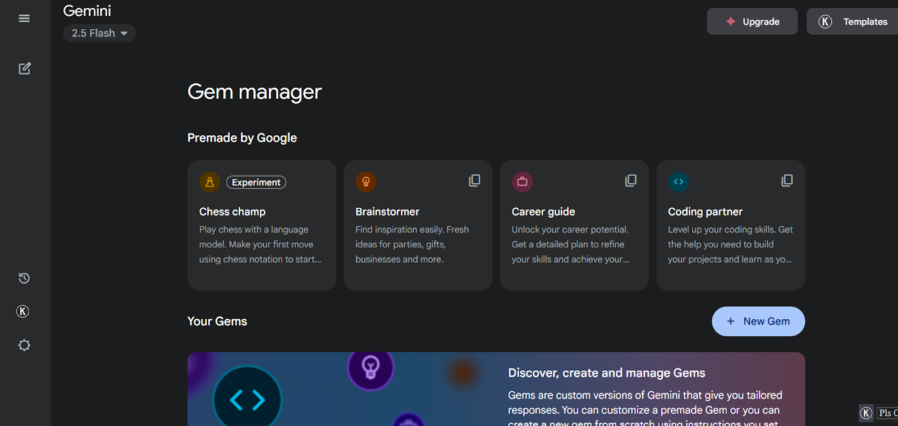Click the Premade by Google heading
This screenshot has width=898, height=426.
click(242, 138)
